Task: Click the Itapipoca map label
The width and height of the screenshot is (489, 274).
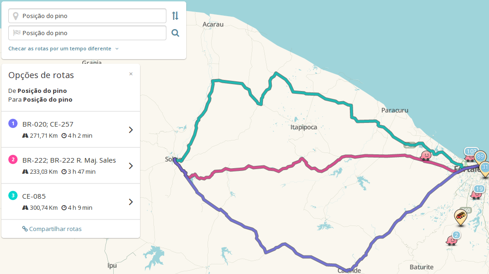Action: [304, 127]
